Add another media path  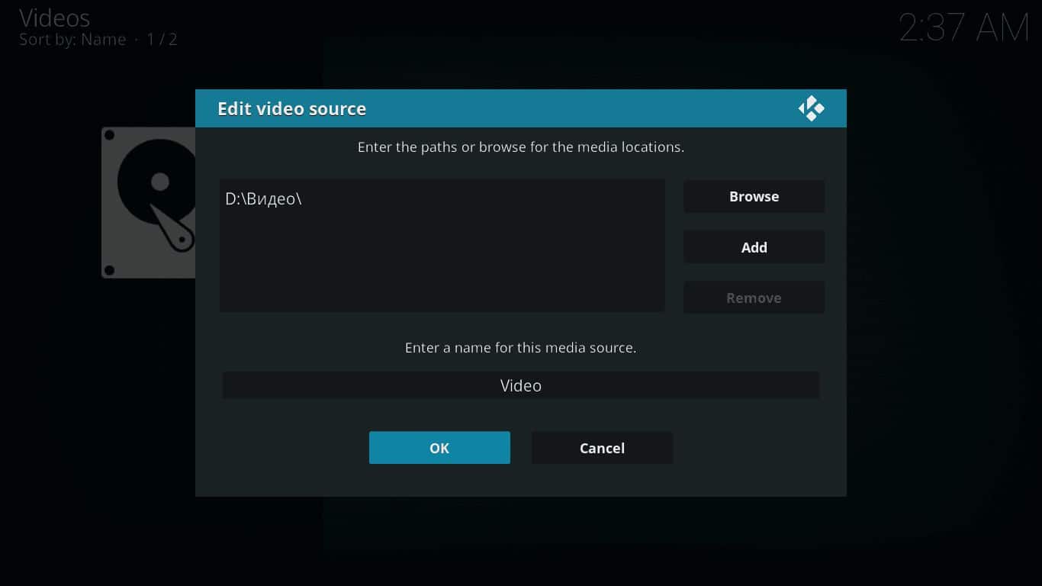pos(754,247)
